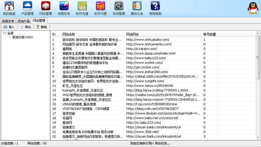
Task: Select 品牌_kuangshi_天涯博客 row
Action: 153,100
